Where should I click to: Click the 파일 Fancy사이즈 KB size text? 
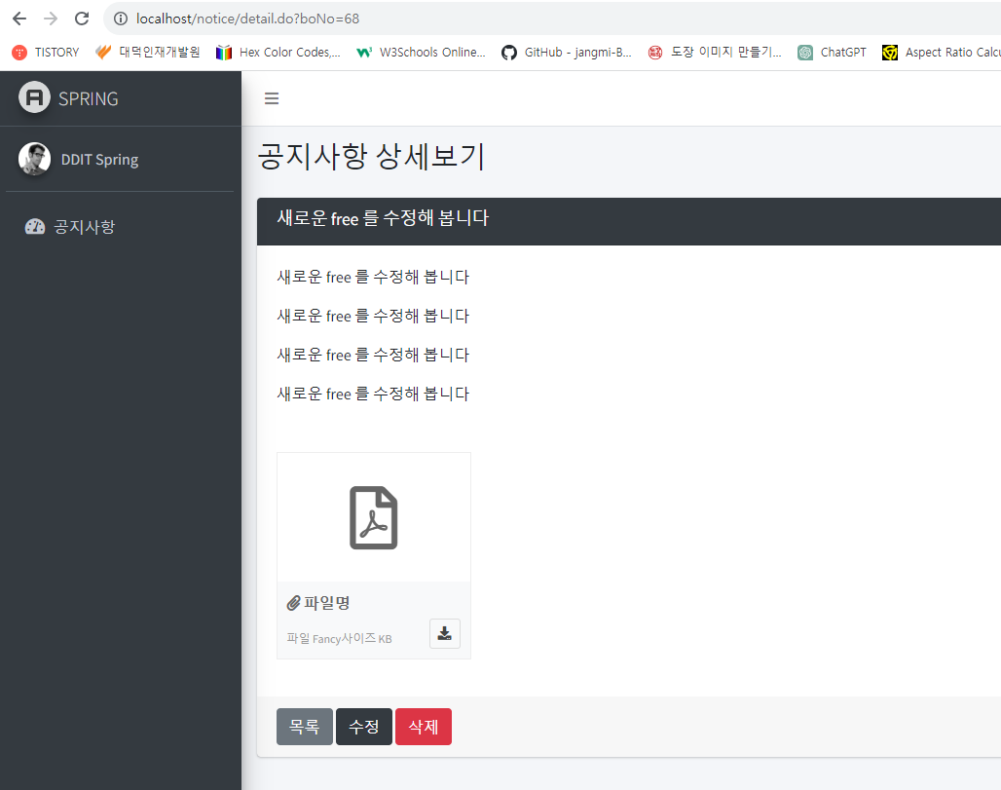click(339, 639)
